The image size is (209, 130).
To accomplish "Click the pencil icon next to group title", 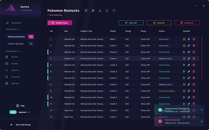I will 93,11.
